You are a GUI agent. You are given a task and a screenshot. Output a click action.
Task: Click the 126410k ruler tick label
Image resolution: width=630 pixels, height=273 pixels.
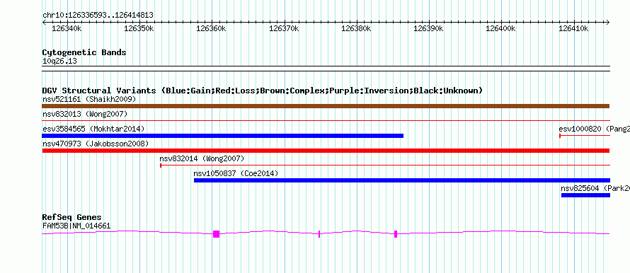573,29
